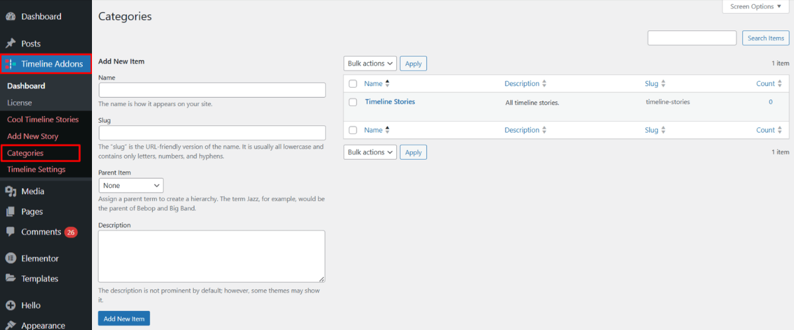Open Add New Story submenu item
Screen dimensions: 794x330
coord(33,137)
